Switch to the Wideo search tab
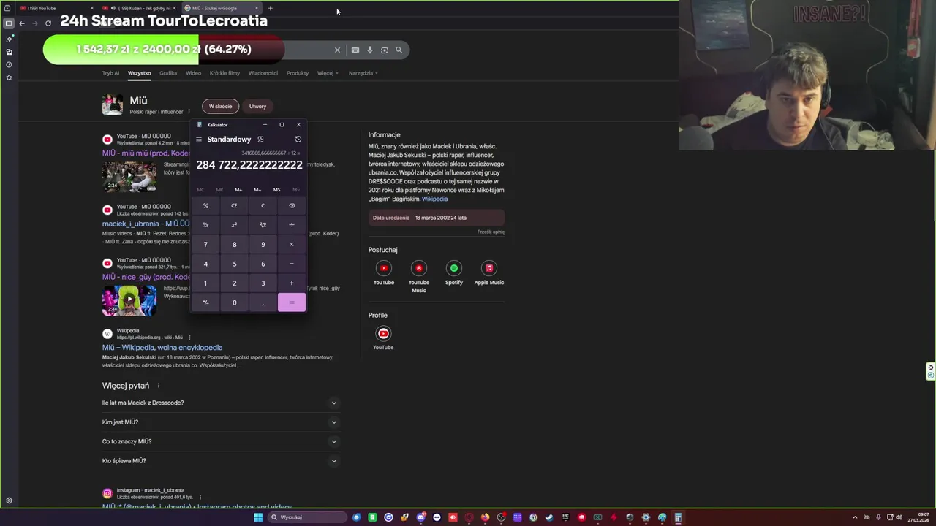 [193, 73]
